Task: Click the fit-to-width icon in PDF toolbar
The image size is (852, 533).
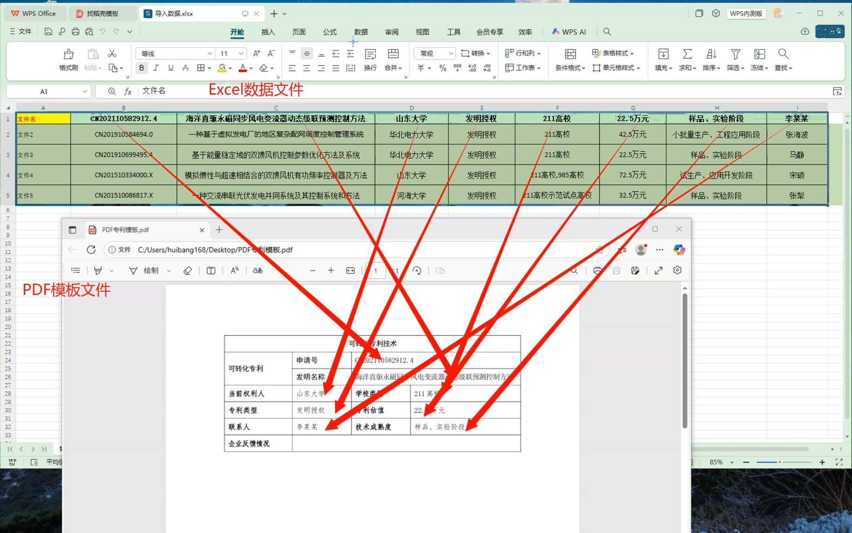Action: coord(350,271)
